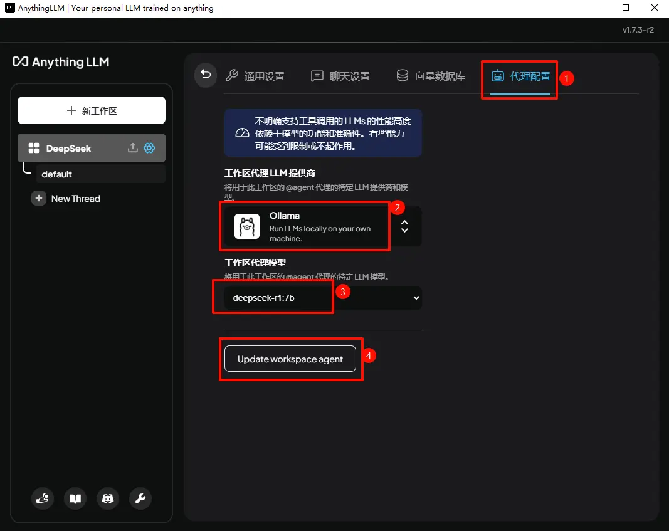The width and height of the screenshot is (669, 531).
Task: Select the 代理配置 tab
Action: [520, 76]
